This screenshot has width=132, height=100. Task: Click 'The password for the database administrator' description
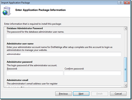(x=35, y=32)
